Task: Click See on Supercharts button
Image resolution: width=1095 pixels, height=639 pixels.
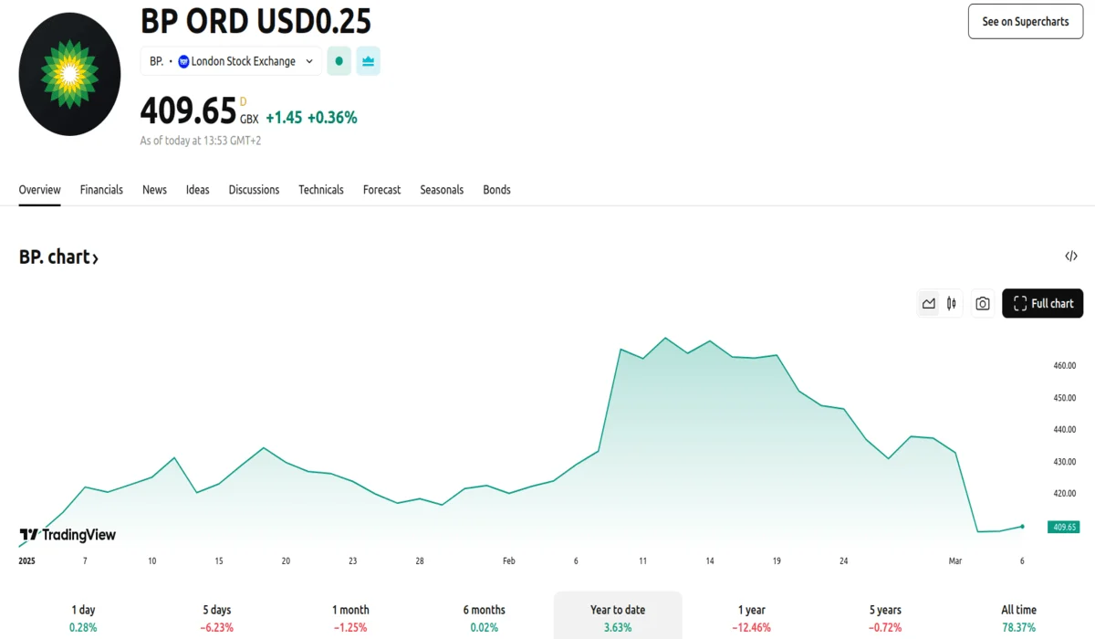Action: (x=1025, y=21)
